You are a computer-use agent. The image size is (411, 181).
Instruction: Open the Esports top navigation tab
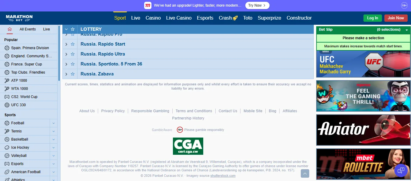[x=205, y=18]
